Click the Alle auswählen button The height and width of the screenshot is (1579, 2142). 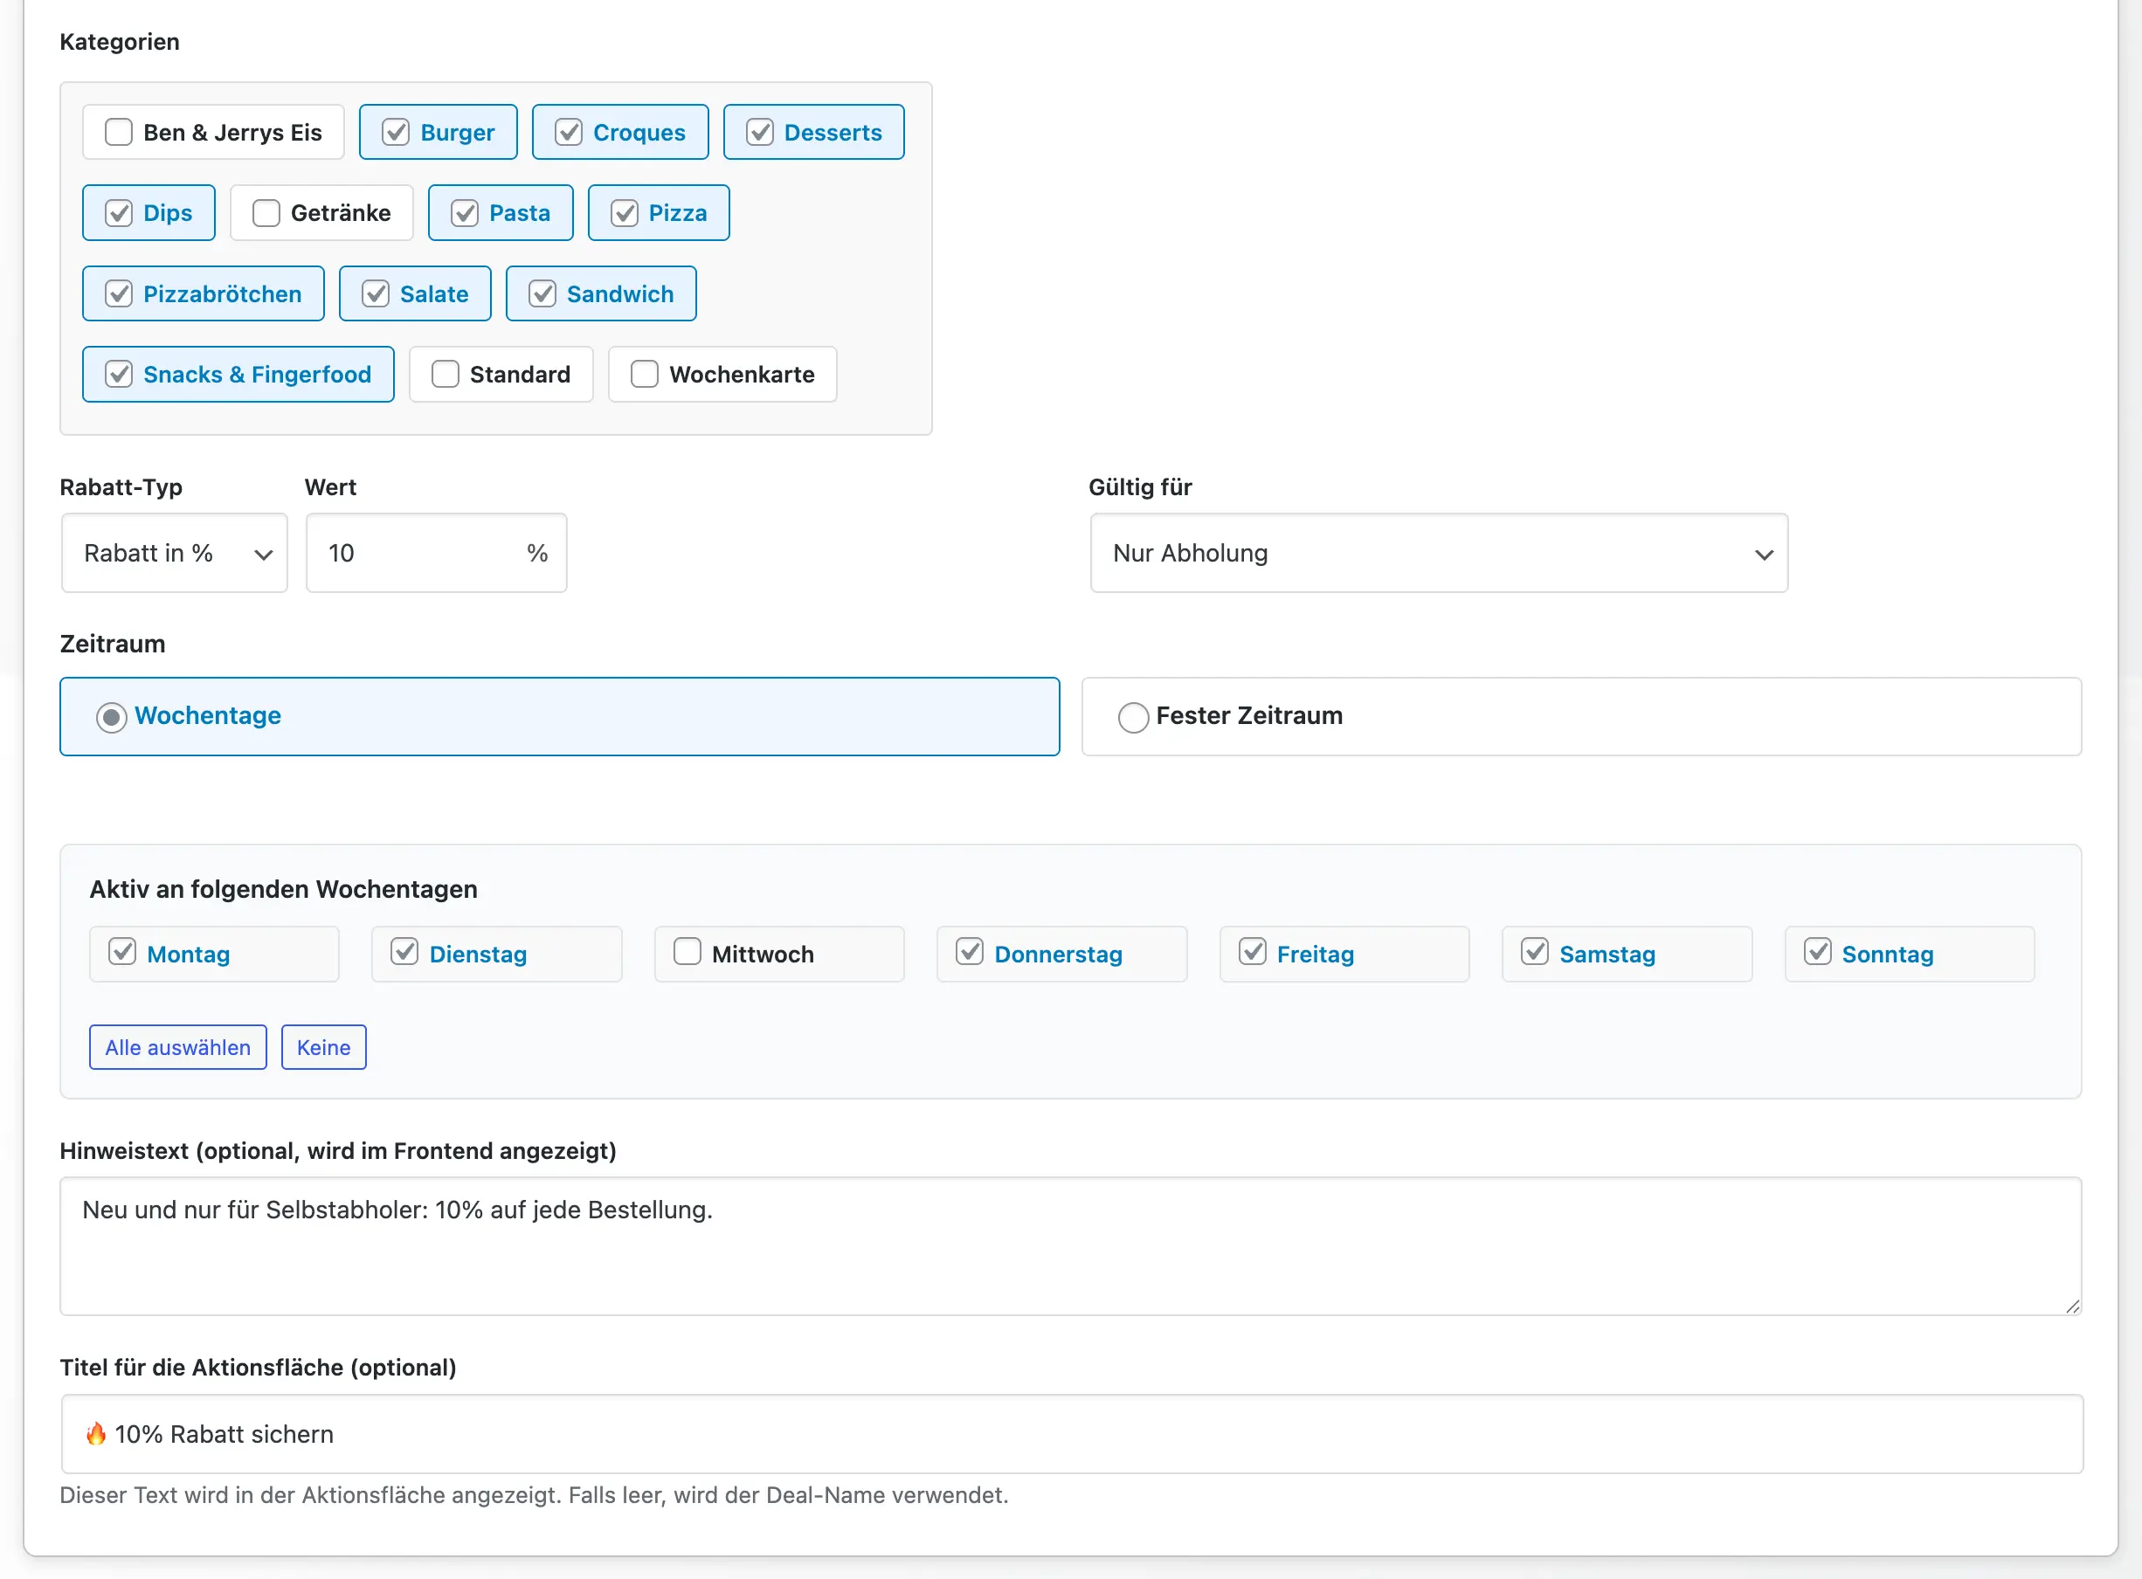[178, 1047]
